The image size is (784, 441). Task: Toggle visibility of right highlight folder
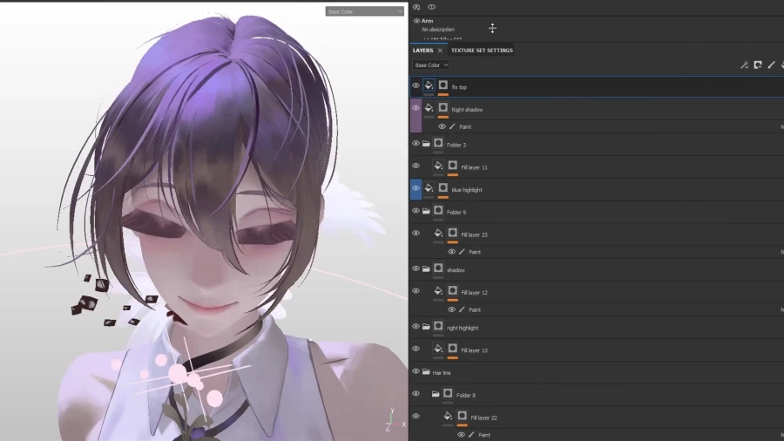click(x=416, y=327)
